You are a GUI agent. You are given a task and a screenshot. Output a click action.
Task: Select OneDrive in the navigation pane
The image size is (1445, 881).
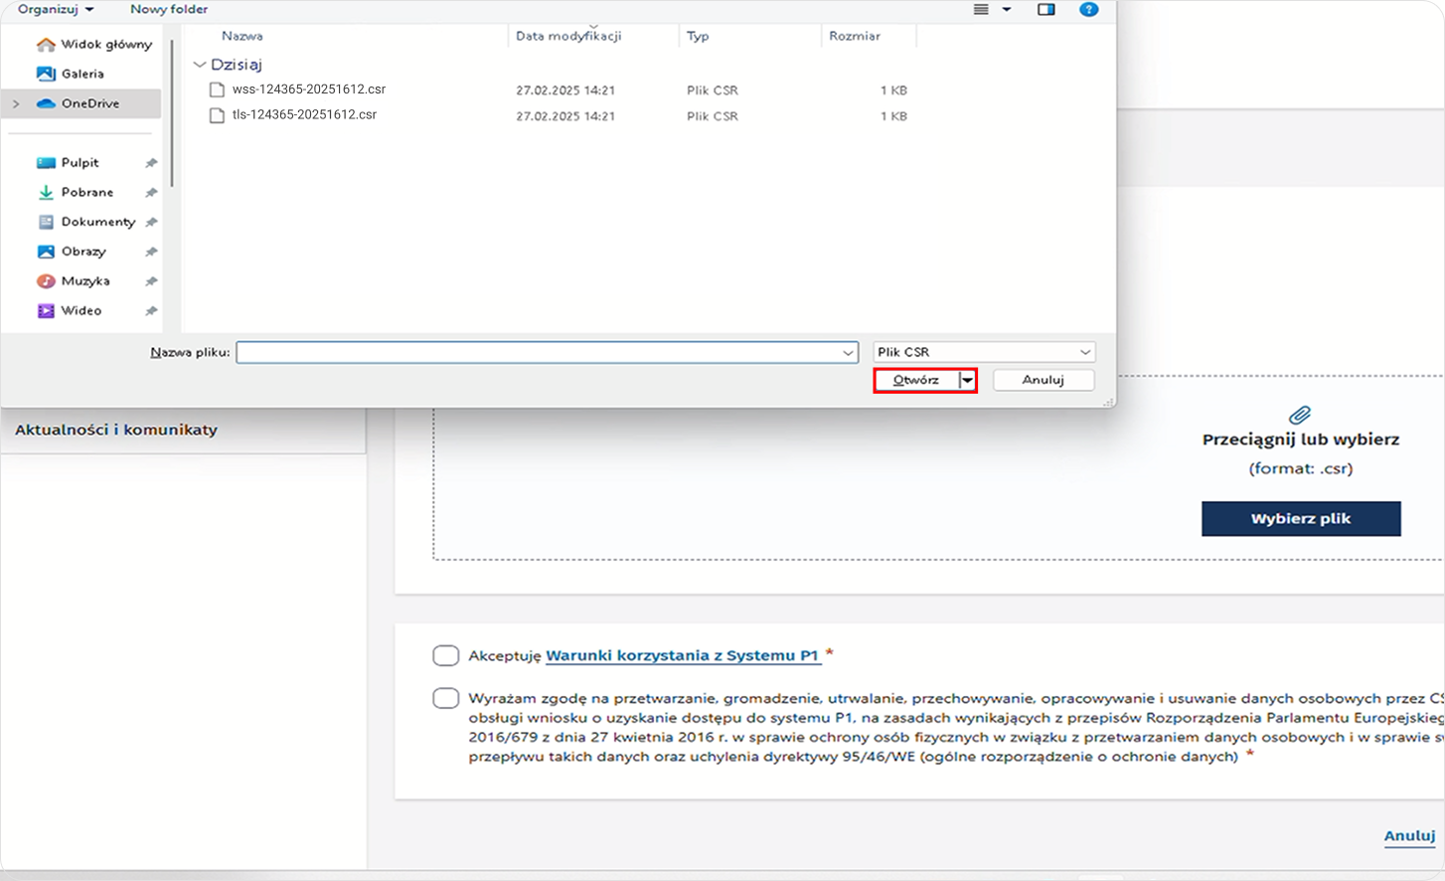[x=89, y=103]
